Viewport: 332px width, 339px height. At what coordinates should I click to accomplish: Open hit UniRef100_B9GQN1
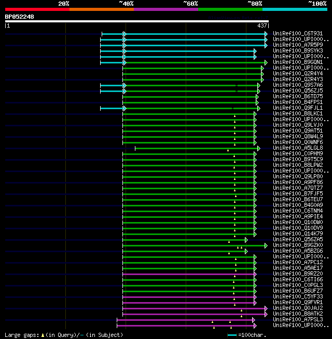(298, 62)
